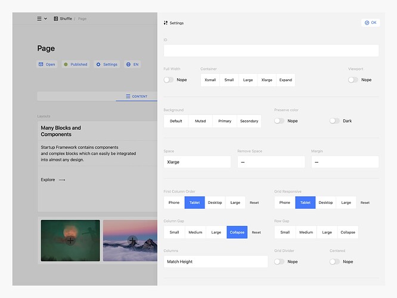The height and width of the screenshot is (298, 397).
Task: Choose Primary background
Action: click(225, 121)
